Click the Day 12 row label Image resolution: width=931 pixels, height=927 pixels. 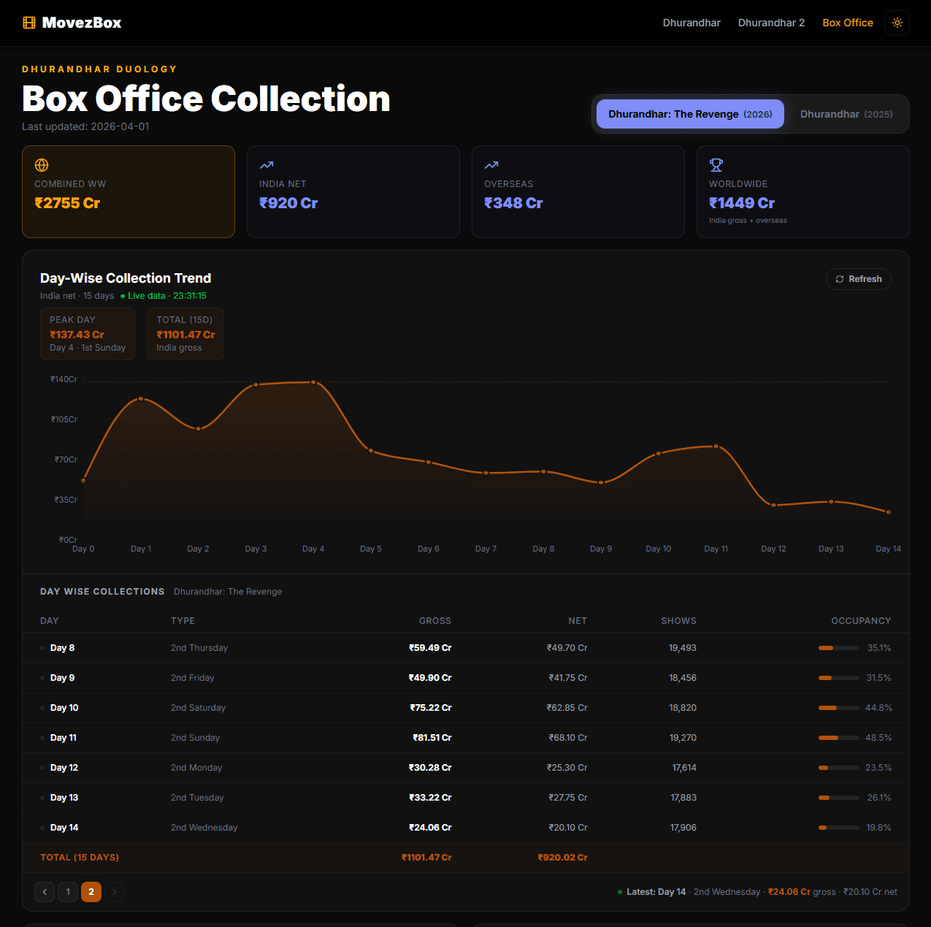[x=64, y=768]
